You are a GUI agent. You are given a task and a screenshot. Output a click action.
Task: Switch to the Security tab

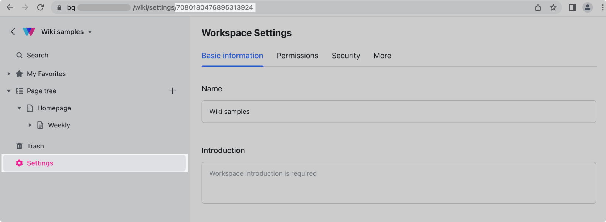pyautogui.click(x=345, y=56)
